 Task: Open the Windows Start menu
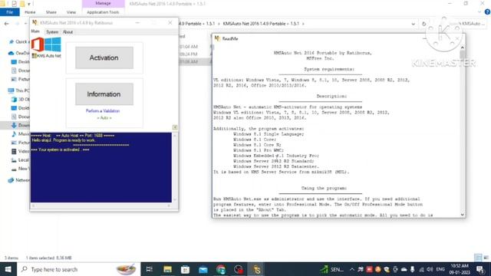[8, 269]
